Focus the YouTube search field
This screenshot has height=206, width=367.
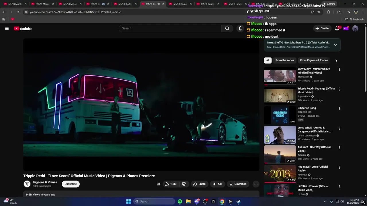click(170, 28)
